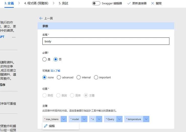
Task: Set visibility to internal
Action: click(x=78, y=77)
